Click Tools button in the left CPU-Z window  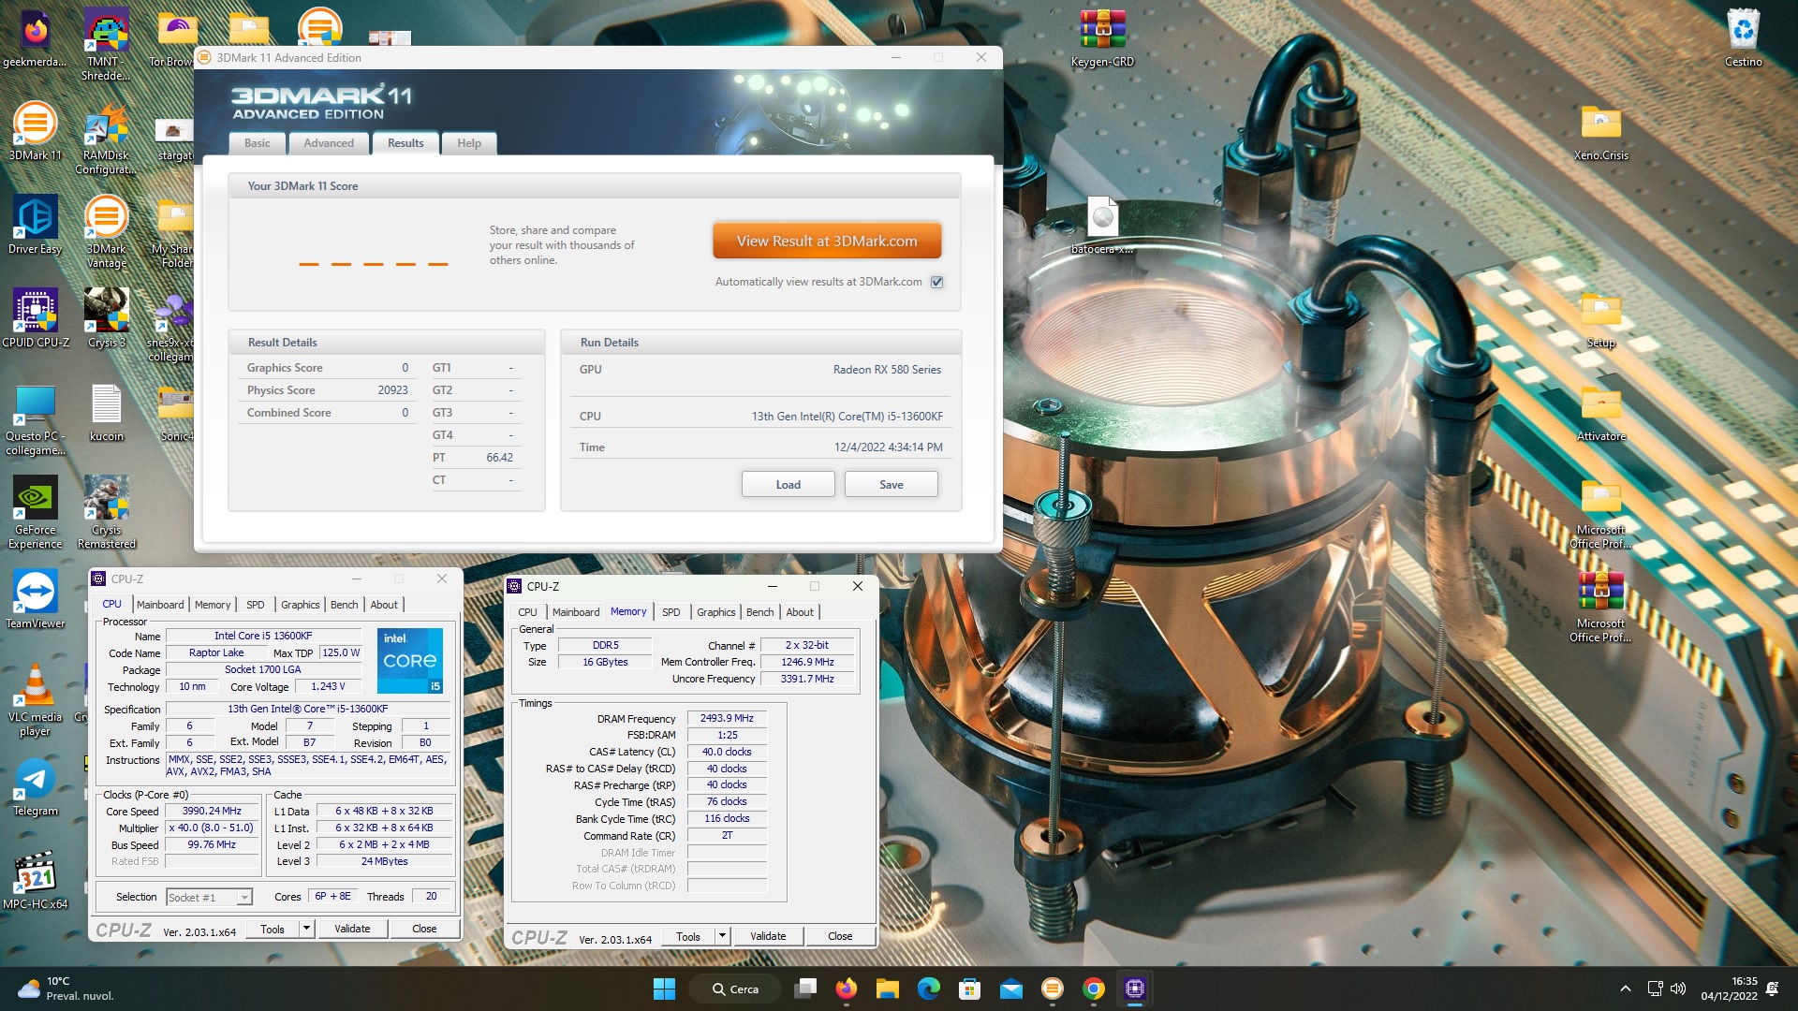coord(273,929)
